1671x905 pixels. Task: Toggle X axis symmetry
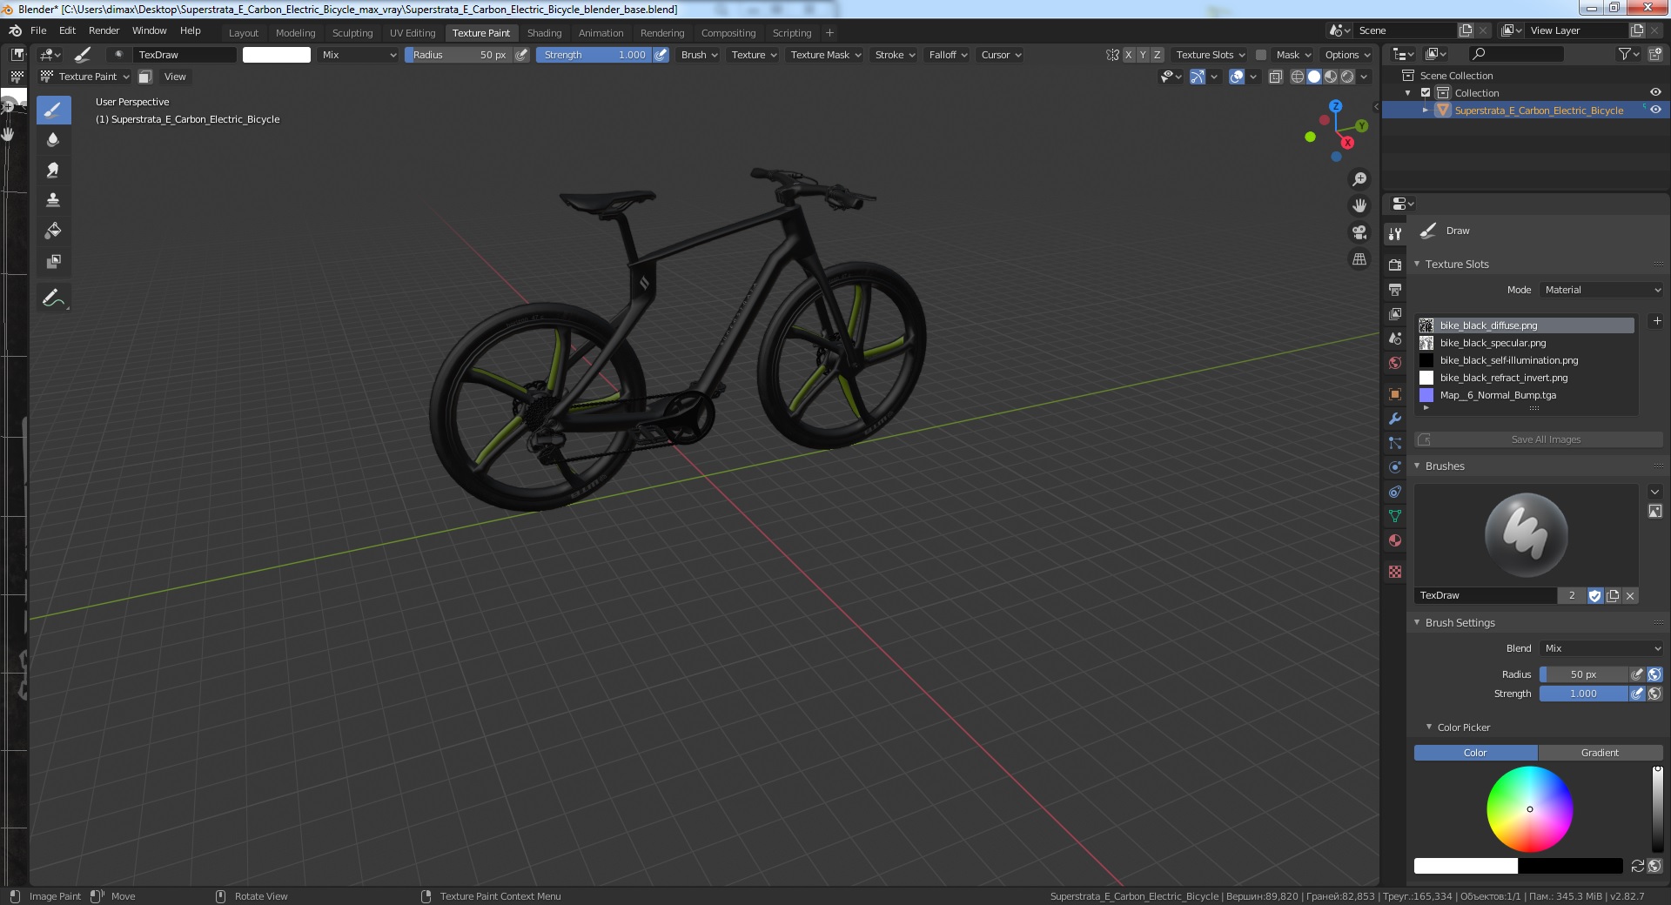[x=1129, y=55]
